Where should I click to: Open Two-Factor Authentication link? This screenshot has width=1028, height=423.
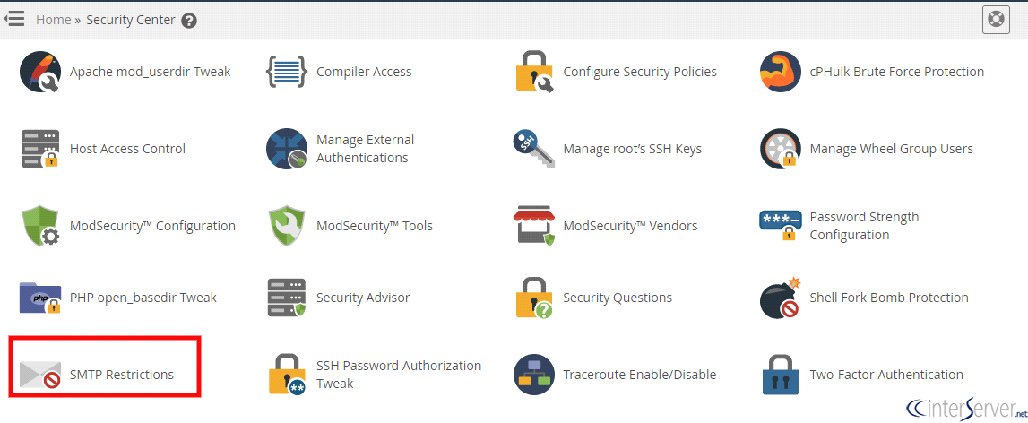tap(886, 375)
